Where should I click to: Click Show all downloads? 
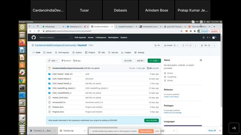[212, 130]
